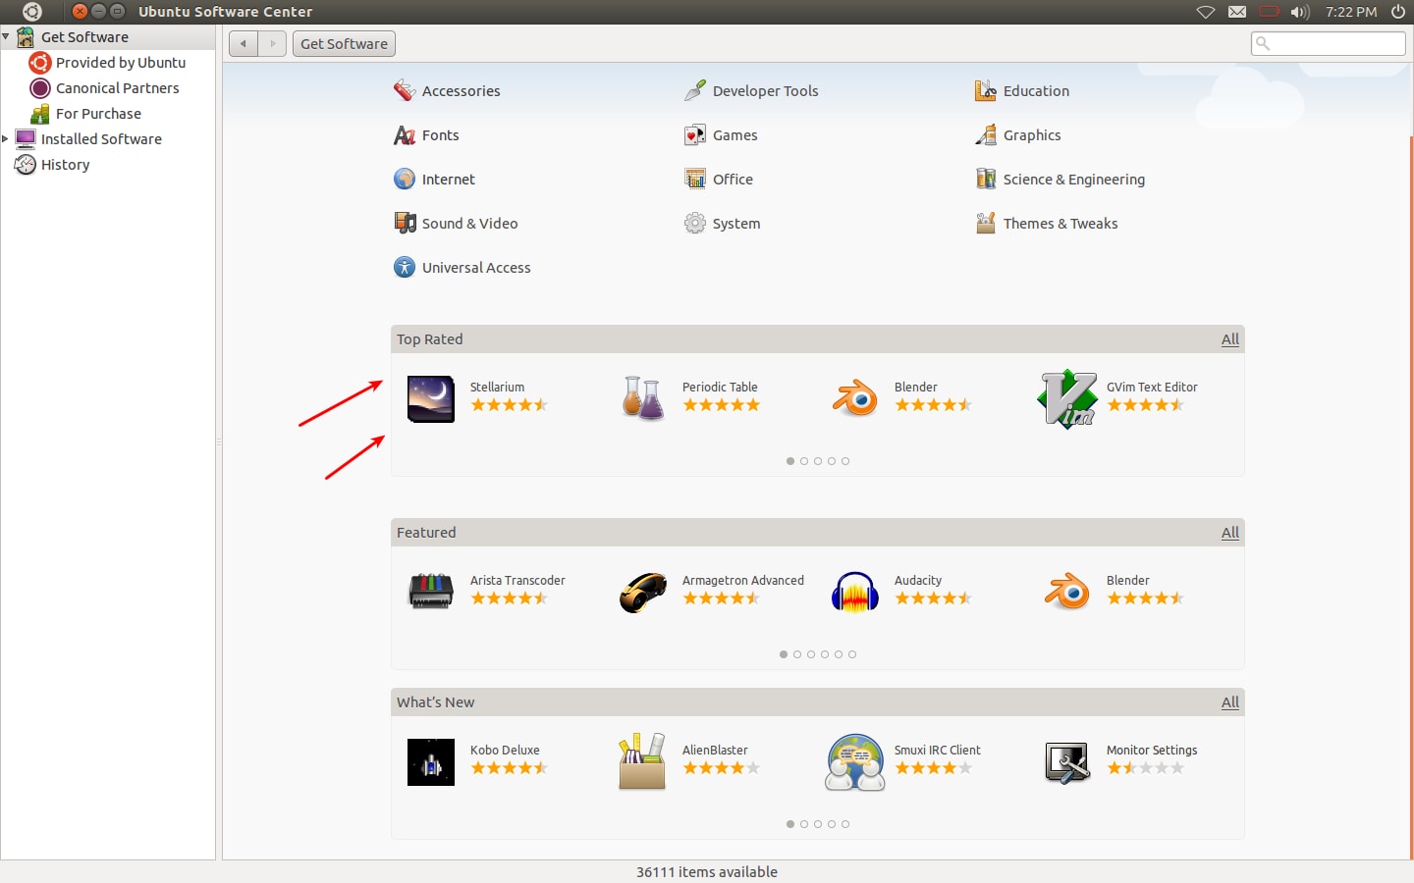Click All link in What's New
The width and height of the screenshot is (1414, 883).
click(x=1230, y=701)
